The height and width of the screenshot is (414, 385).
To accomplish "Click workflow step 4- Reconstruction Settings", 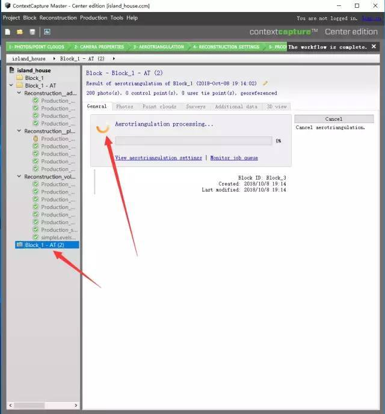I will [x=226, y=47].
